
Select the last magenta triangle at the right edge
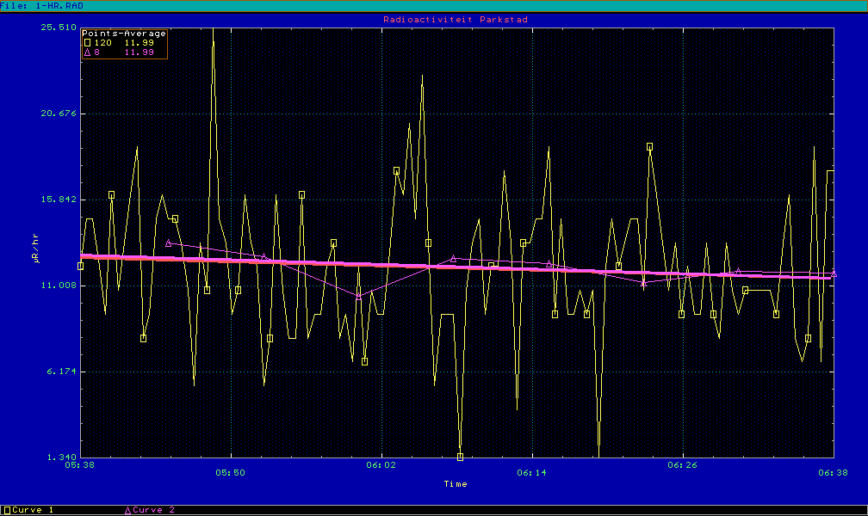pos(833,273)
